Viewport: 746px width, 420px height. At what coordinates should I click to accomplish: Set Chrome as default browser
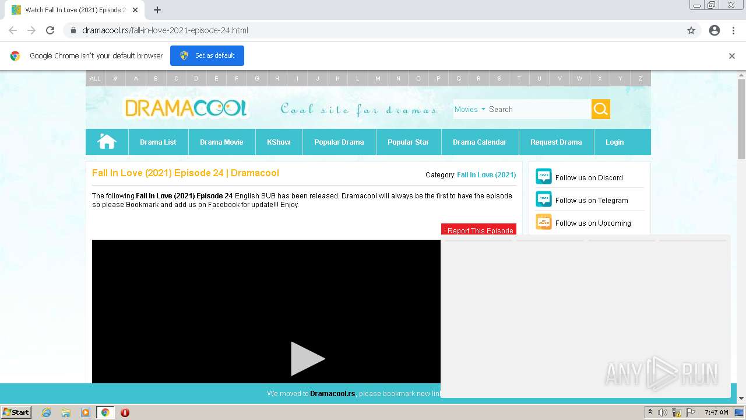pos(207,55)
